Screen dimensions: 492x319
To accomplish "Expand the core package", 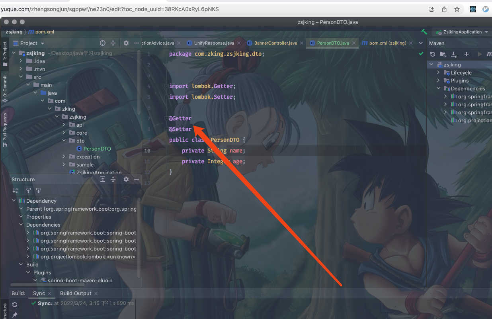I will (x=64, y=133).
